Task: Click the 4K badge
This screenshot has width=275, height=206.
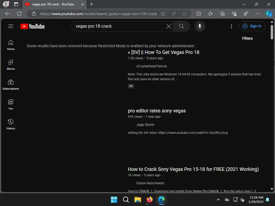Action: (131, 86)
